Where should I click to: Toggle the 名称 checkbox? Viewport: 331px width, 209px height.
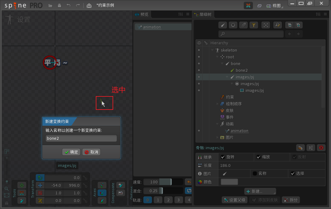click(x=255, y=174)
